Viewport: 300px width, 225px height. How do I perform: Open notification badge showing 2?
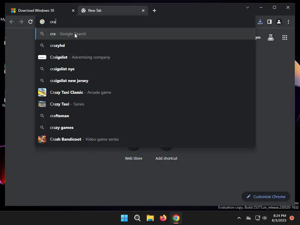(x=292, y=218)
